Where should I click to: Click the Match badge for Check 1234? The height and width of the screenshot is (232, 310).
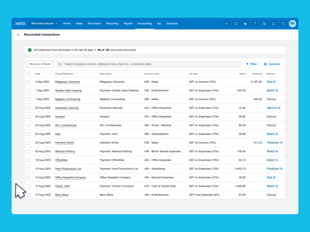click(x=272, y=186)
